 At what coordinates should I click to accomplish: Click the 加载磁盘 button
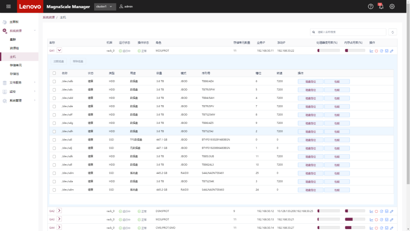click(x=59, y=62)
